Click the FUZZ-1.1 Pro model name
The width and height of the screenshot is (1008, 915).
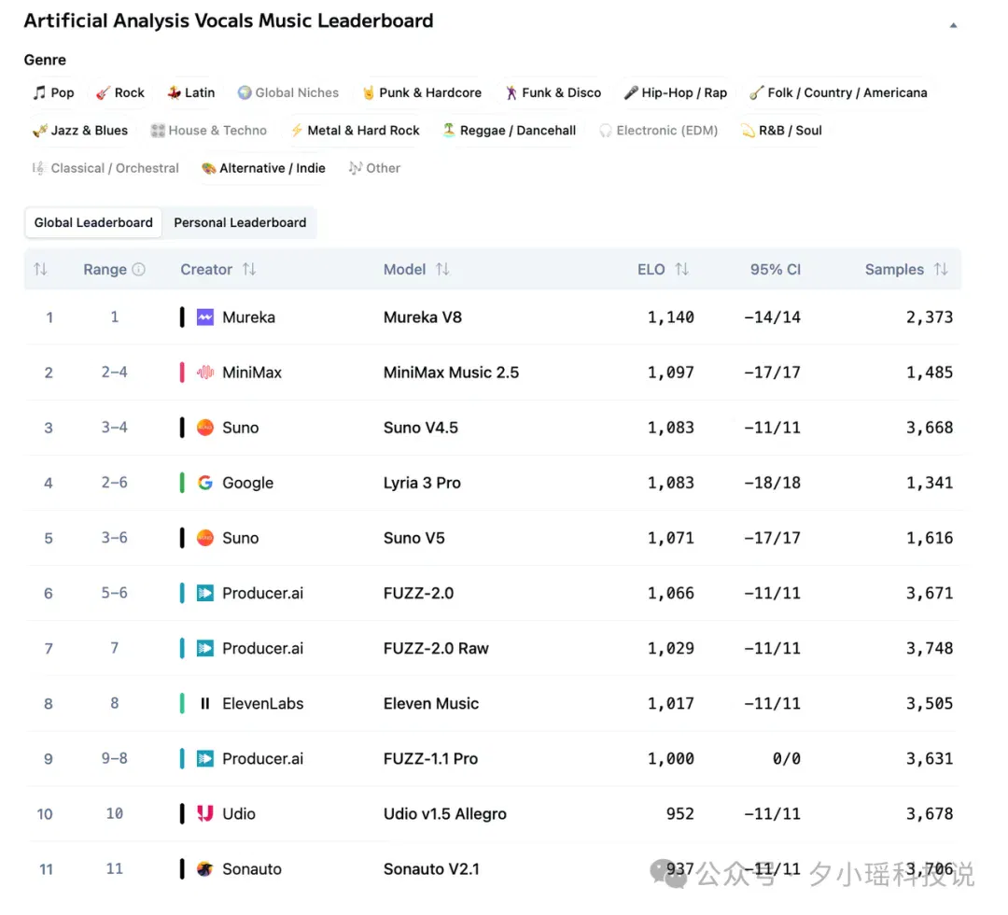click(430, 759)
